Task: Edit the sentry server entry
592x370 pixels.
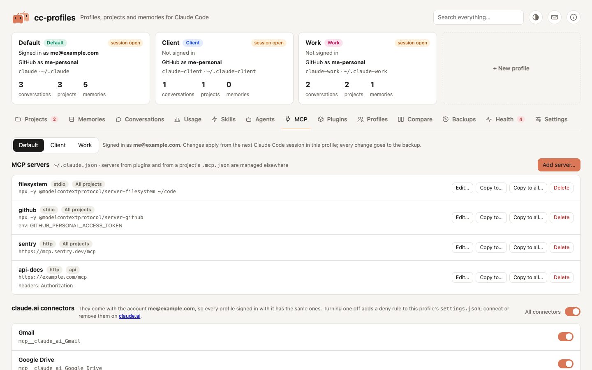Action: click(462, 247)
